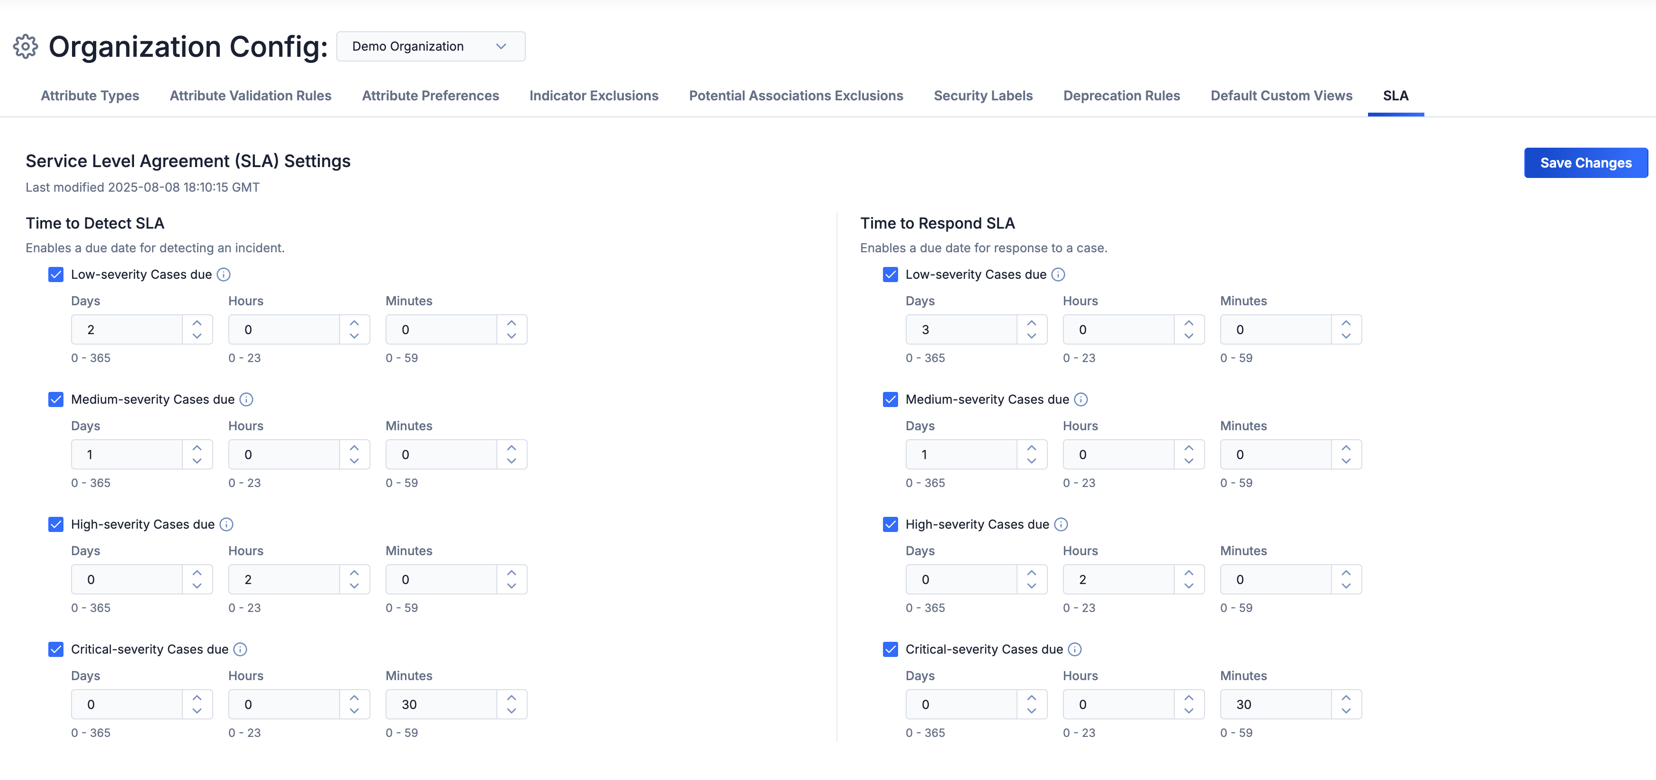Image resolution: width=1656 pixels, height=780 pixels.
Task: Click the info icon next to Medium-severity Cases in Time to Detect
Action: coord(246,399)
